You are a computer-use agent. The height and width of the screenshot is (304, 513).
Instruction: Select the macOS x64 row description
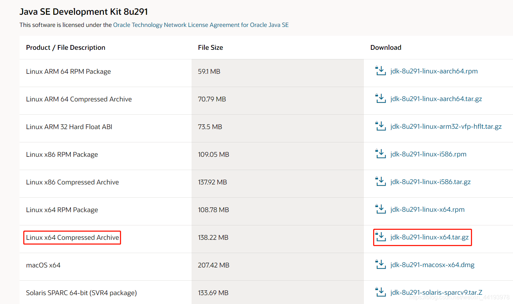point(43,265)
